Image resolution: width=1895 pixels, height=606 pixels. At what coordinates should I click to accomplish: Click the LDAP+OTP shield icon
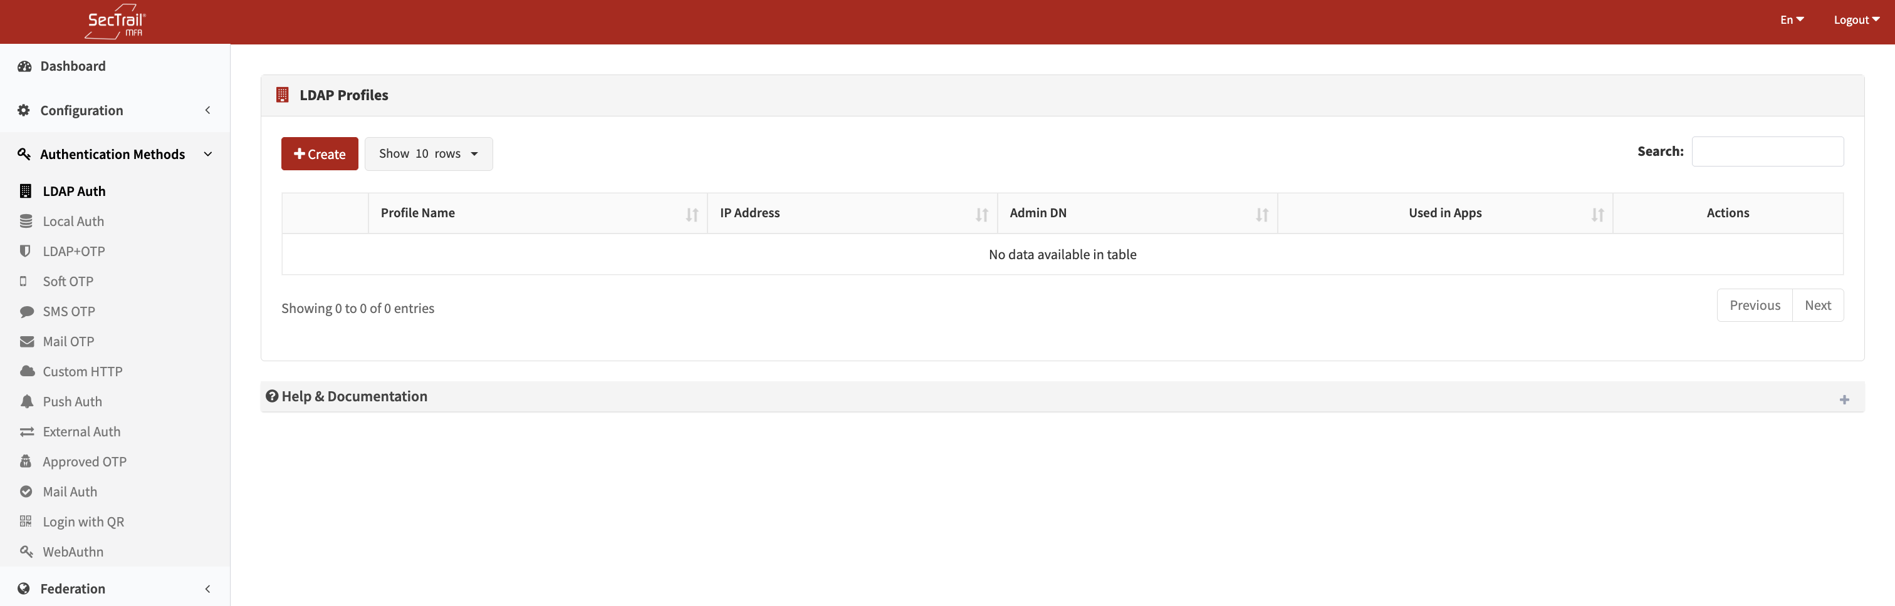click(x=26, y=251)
